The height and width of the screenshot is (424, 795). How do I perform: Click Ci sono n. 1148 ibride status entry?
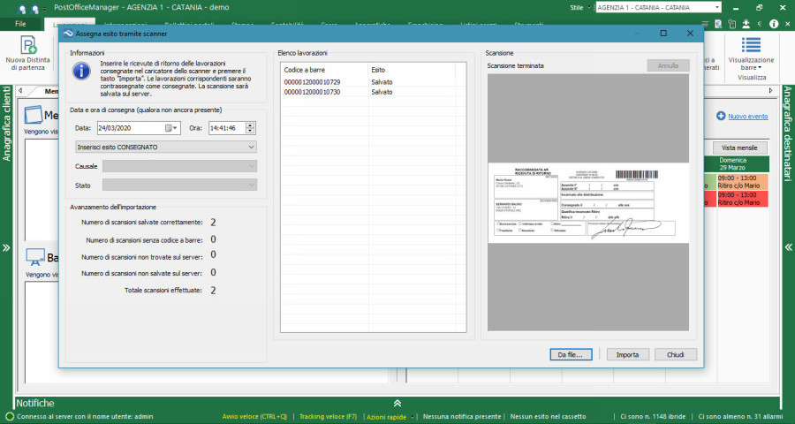pyautogui.click(x=653, y=417)
